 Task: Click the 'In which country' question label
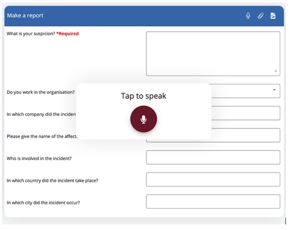52,180
